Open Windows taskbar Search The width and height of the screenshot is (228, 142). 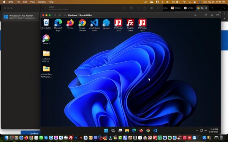[x=113, y=131]
